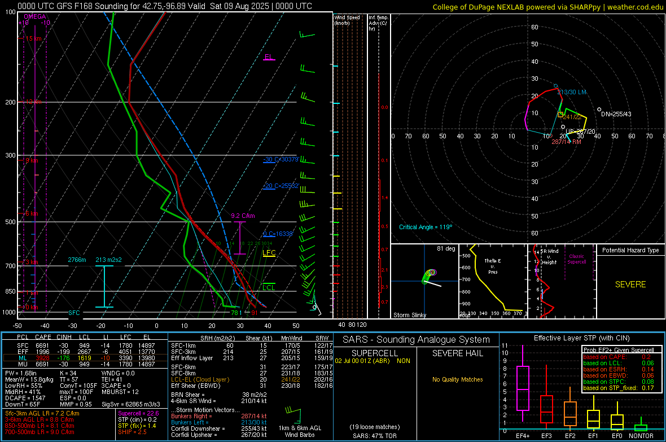The width and height of the screenshot is (666, 442).
Task: Select the OMEGA label on the skew-T
Action: tap(35, 16)
